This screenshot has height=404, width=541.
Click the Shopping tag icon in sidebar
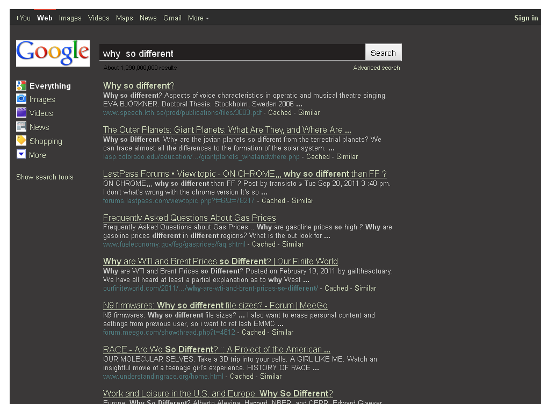(x=21, y=140)
